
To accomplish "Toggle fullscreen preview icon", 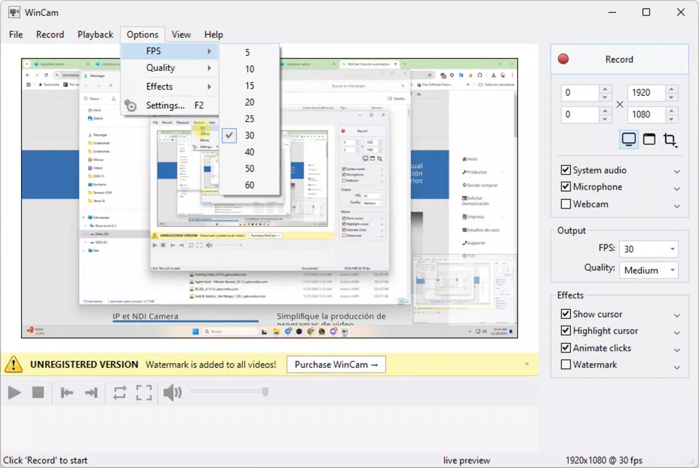I will 144,393.
